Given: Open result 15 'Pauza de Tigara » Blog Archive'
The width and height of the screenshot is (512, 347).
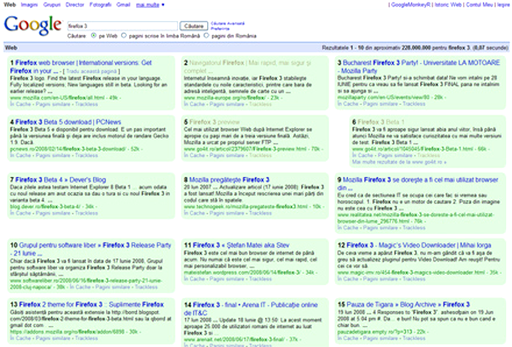Looking at the screenshot, I should point(408,305).
